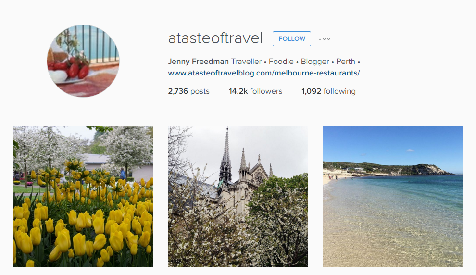476x275 pixels.
Task: Open the three-dot options menu
Action: pos(324,38)
